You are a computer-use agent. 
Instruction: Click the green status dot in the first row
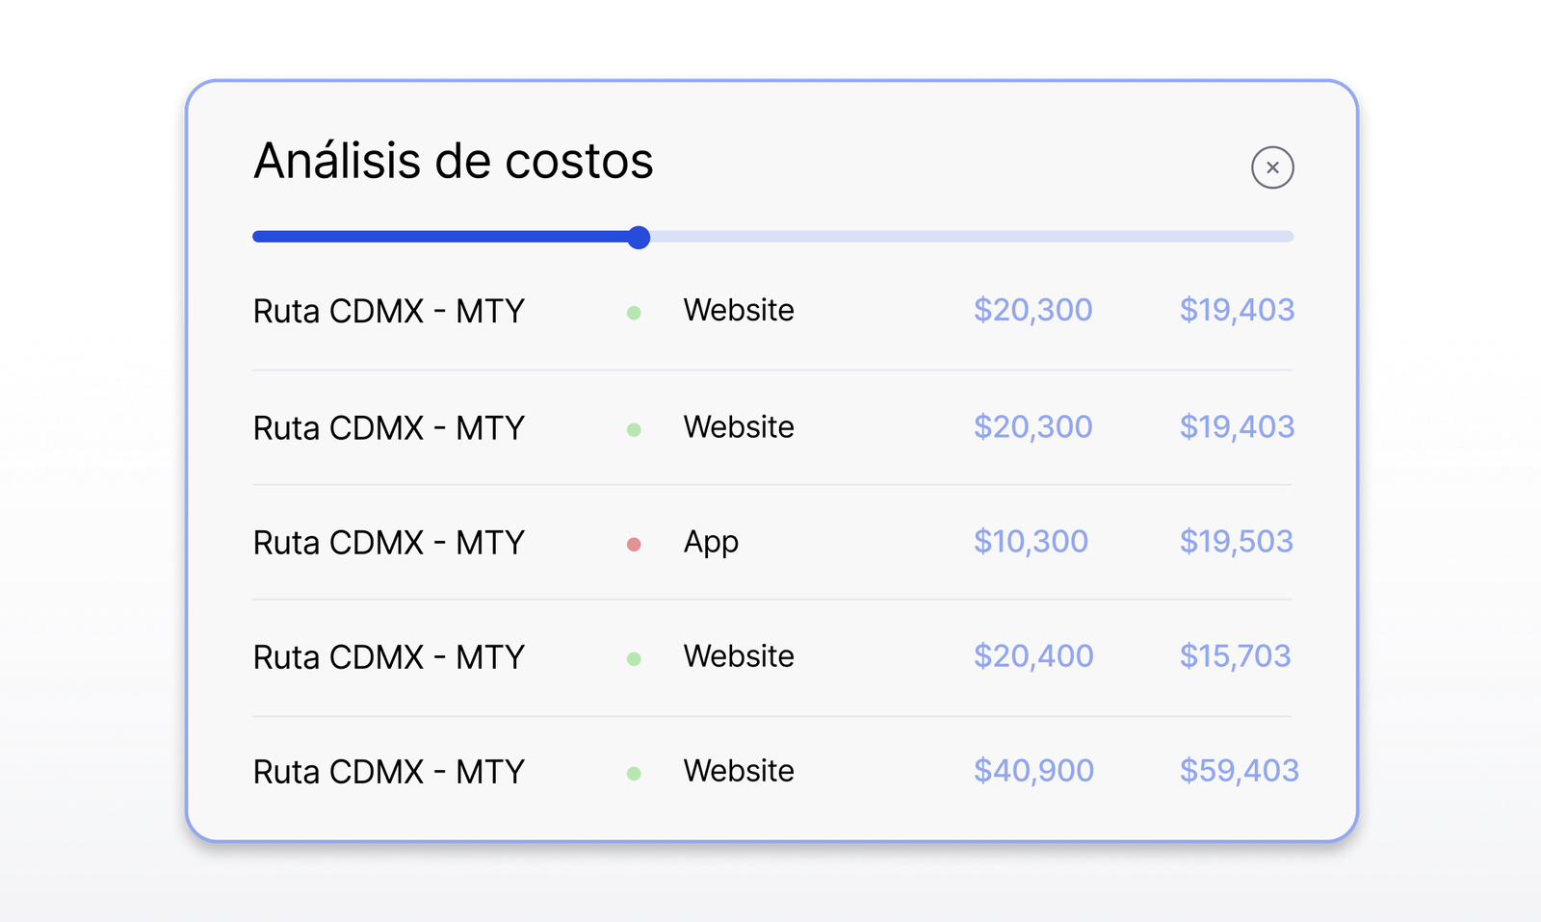click(634, 313)
